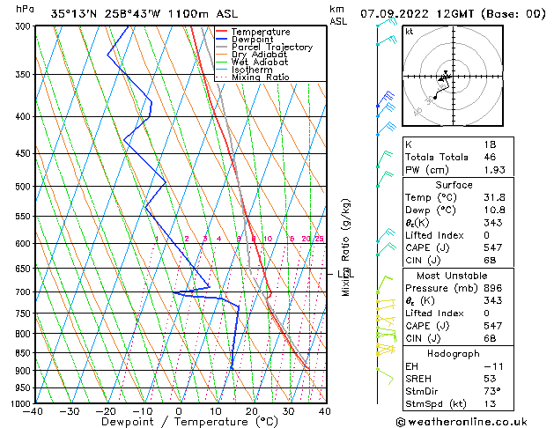554x428 pixels.
Task: Click the weatheronline.co.uk copyright text
Action: click(462, 422)
